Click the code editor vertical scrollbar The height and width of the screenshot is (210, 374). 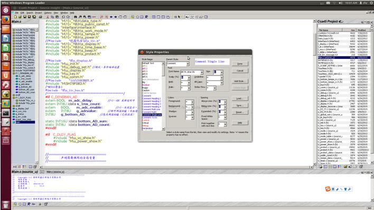click(314, 93)
